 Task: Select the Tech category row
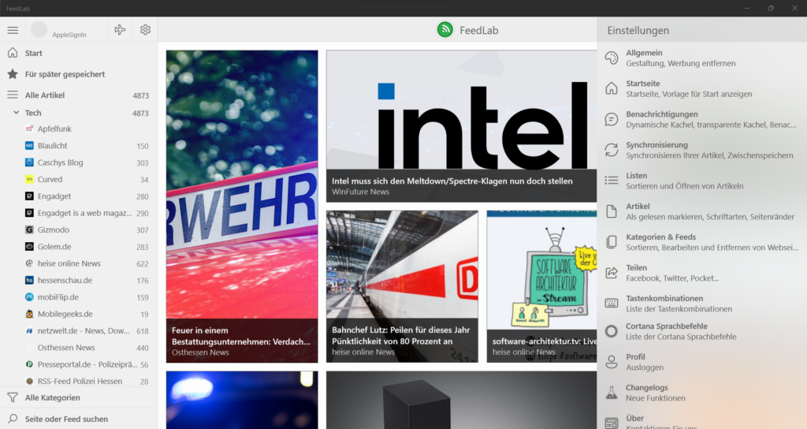[79, 113]
